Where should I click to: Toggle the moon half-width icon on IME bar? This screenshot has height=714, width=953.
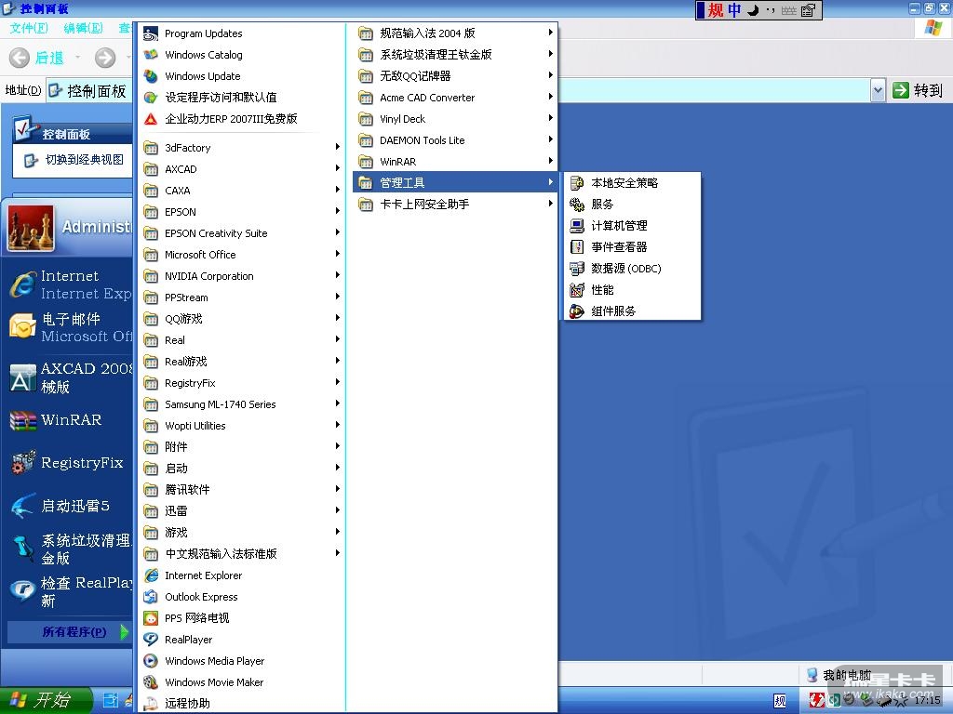[754, 9]
